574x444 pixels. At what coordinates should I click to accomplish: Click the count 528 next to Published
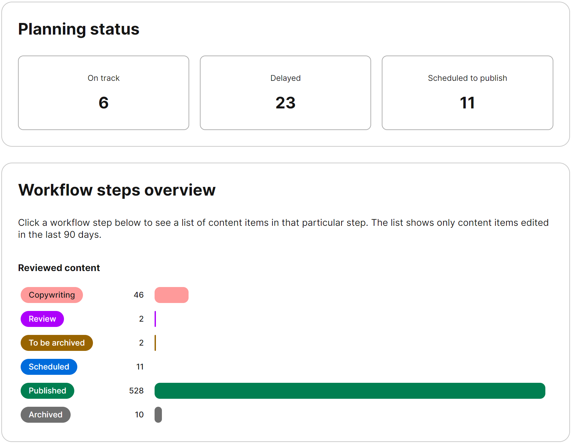pos(136,390)
